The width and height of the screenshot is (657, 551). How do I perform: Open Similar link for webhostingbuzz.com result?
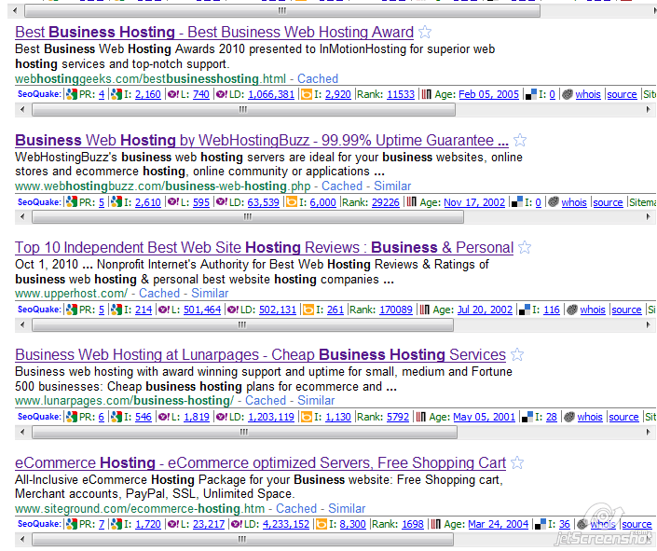click(x=392, y=186)
